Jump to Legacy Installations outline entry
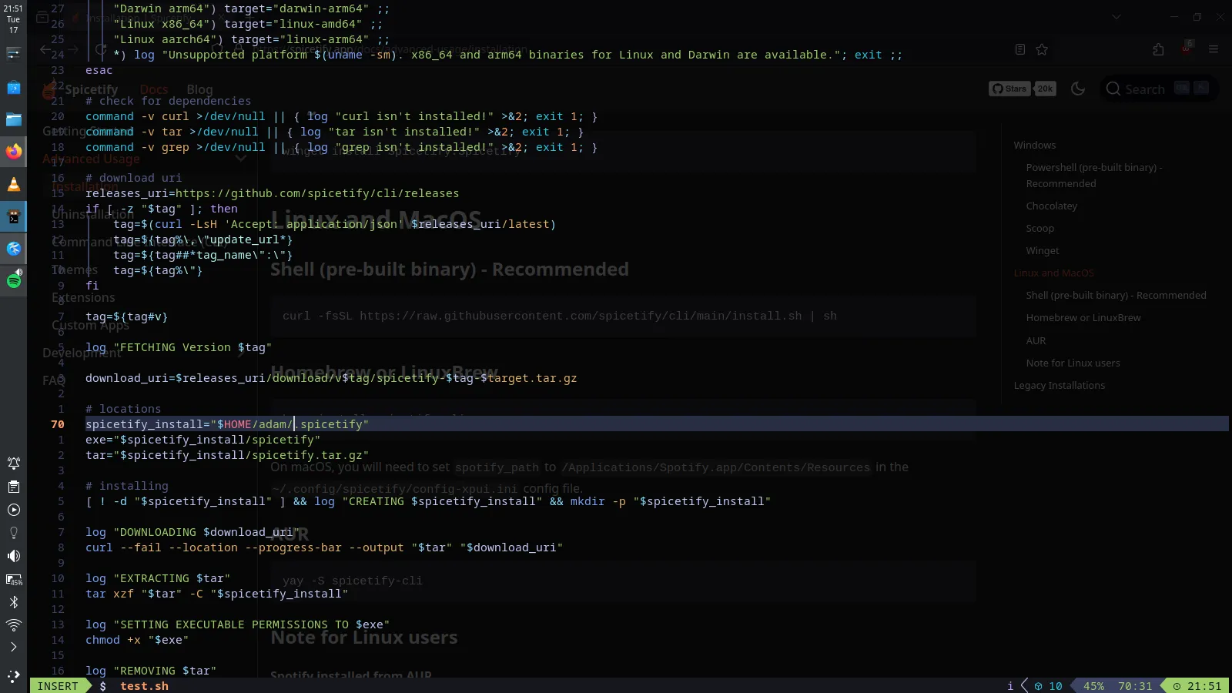The image size is (1232, 693). pos(1059,385)
